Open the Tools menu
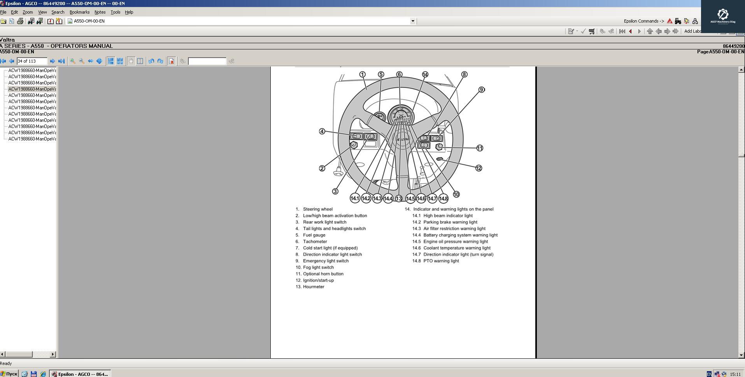This screenshot has width=745, height=377. pyautogui.click(x=115, y=12)
